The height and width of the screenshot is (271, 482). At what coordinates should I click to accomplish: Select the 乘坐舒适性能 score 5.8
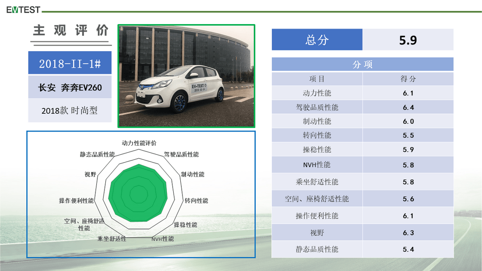[x=408, y=182]
